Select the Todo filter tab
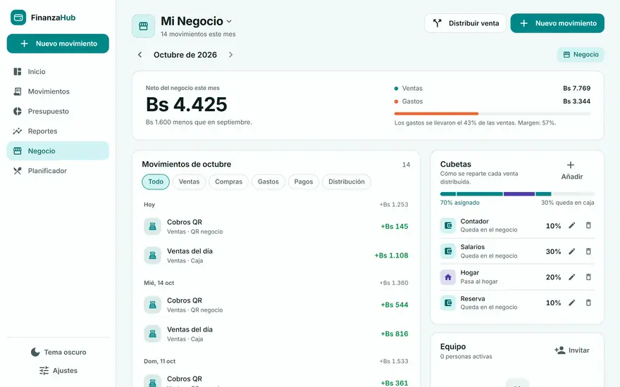 tap(156, 182)
